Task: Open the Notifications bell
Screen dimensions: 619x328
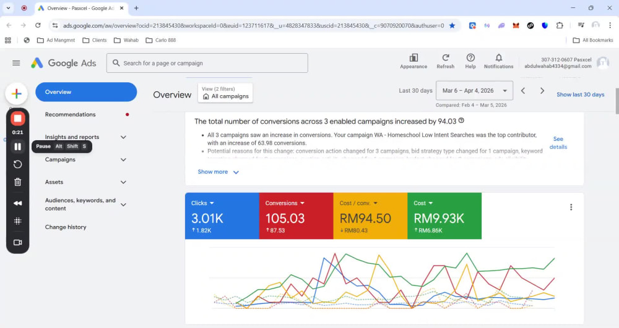Action: point(498,61)
